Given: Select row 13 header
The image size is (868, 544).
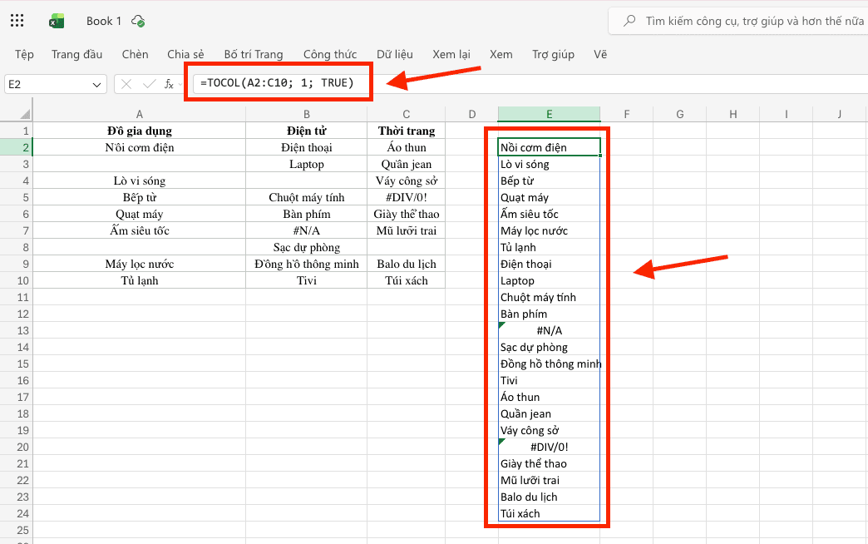Looking at the screenshot, I should click(x=22, y=330).
